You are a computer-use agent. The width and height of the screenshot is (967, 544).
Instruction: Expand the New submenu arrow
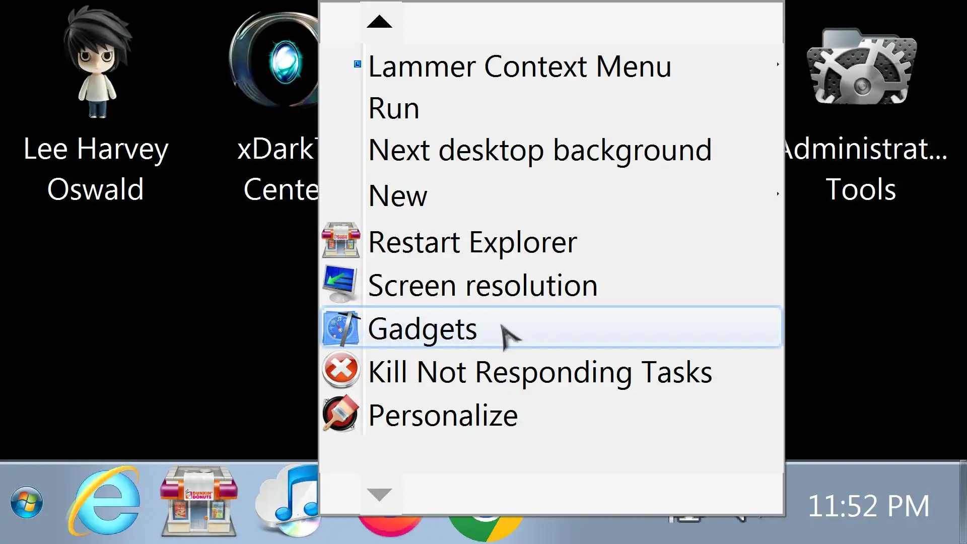(x=778, y=194)
